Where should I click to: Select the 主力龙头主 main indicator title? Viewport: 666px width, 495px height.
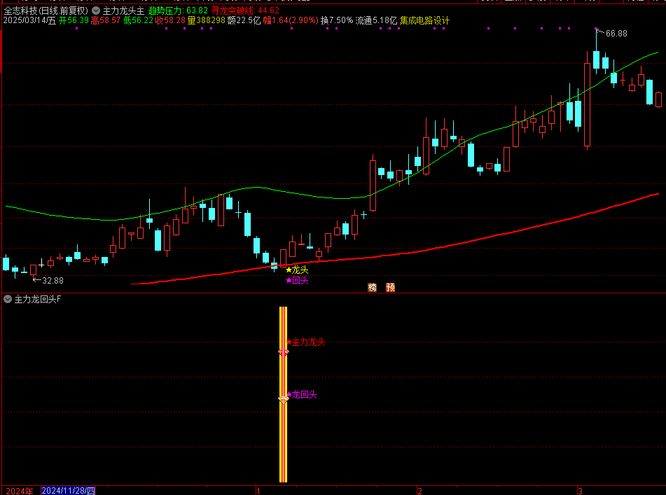click(123, 11)
